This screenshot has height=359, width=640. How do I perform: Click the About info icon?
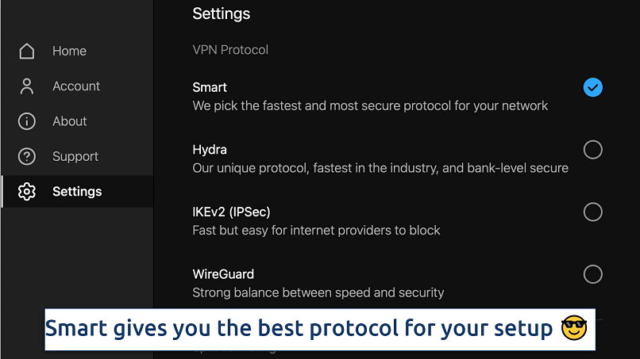click(27, 121)
